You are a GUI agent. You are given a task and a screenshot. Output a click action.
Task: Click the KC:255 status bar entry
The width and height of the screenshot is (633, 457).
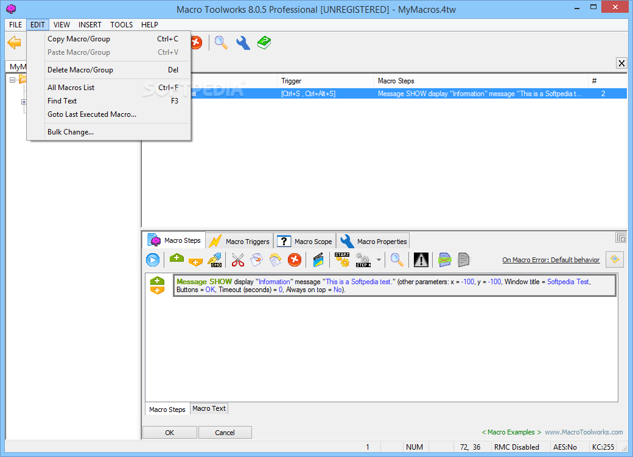pyautogui.click(x=603, y=447)
